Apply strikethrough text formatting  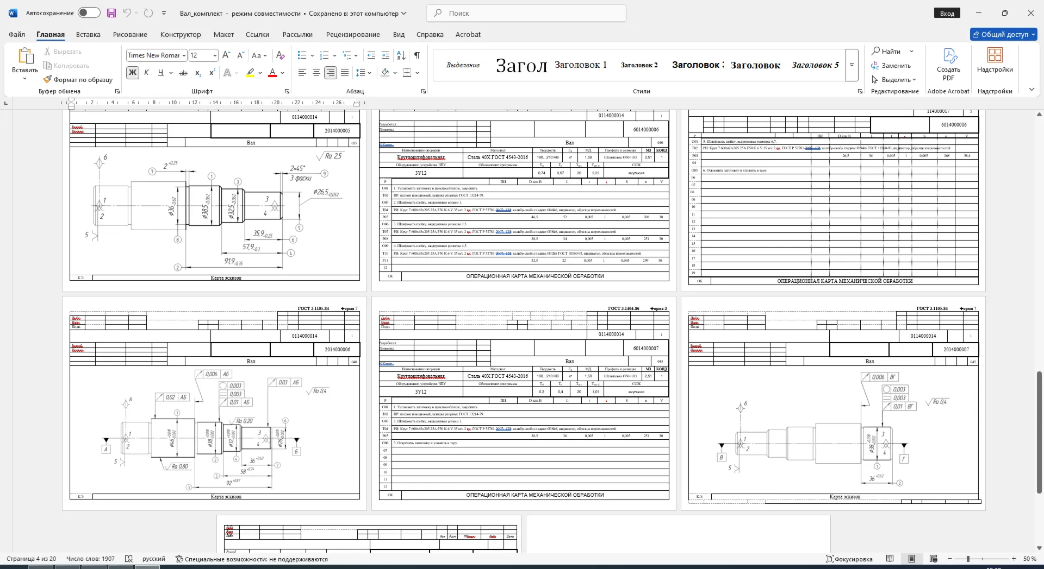183,73
